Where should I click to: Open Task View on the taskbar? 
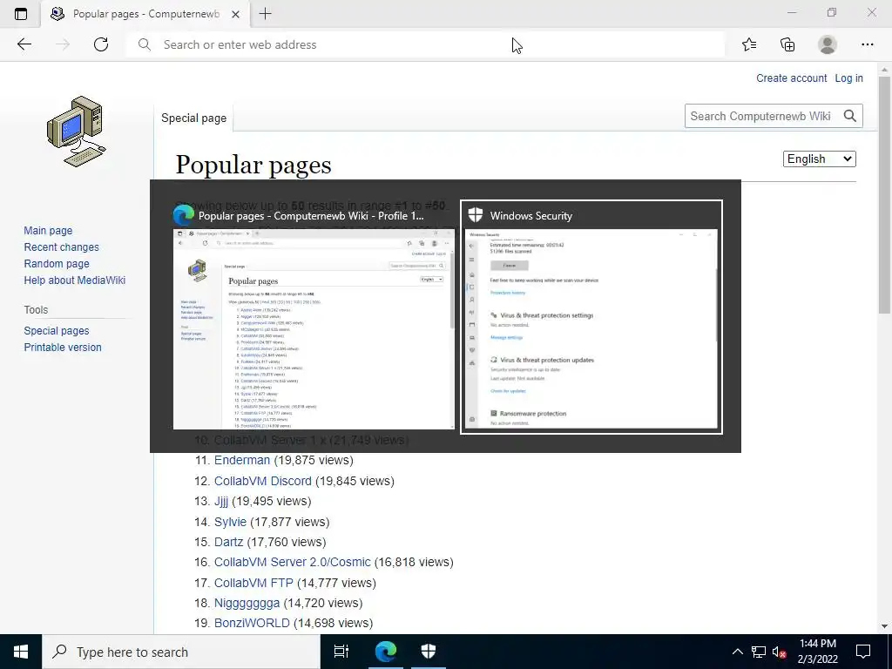point(341,652)
